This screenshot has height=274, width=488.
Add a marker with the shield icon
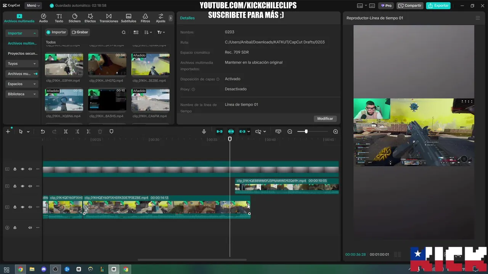point(111,132)
